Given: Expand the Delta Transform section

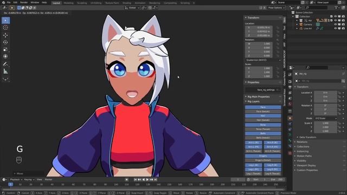Looking at the screenshot, I should [x=307, y=137].
